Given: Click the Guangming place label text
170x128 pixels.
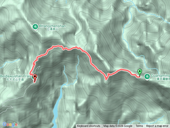Looking at the screenshot, I should click(x=160, y=75).
